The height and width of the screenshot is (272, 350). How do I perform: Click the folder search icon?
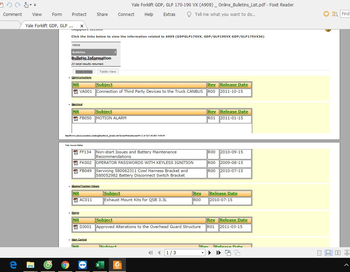pos(335,14)
